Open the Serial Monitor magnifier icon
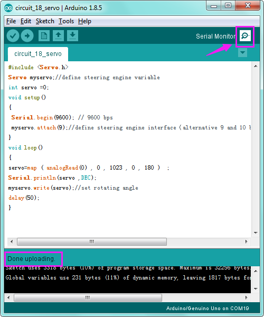 pos(245,36)
